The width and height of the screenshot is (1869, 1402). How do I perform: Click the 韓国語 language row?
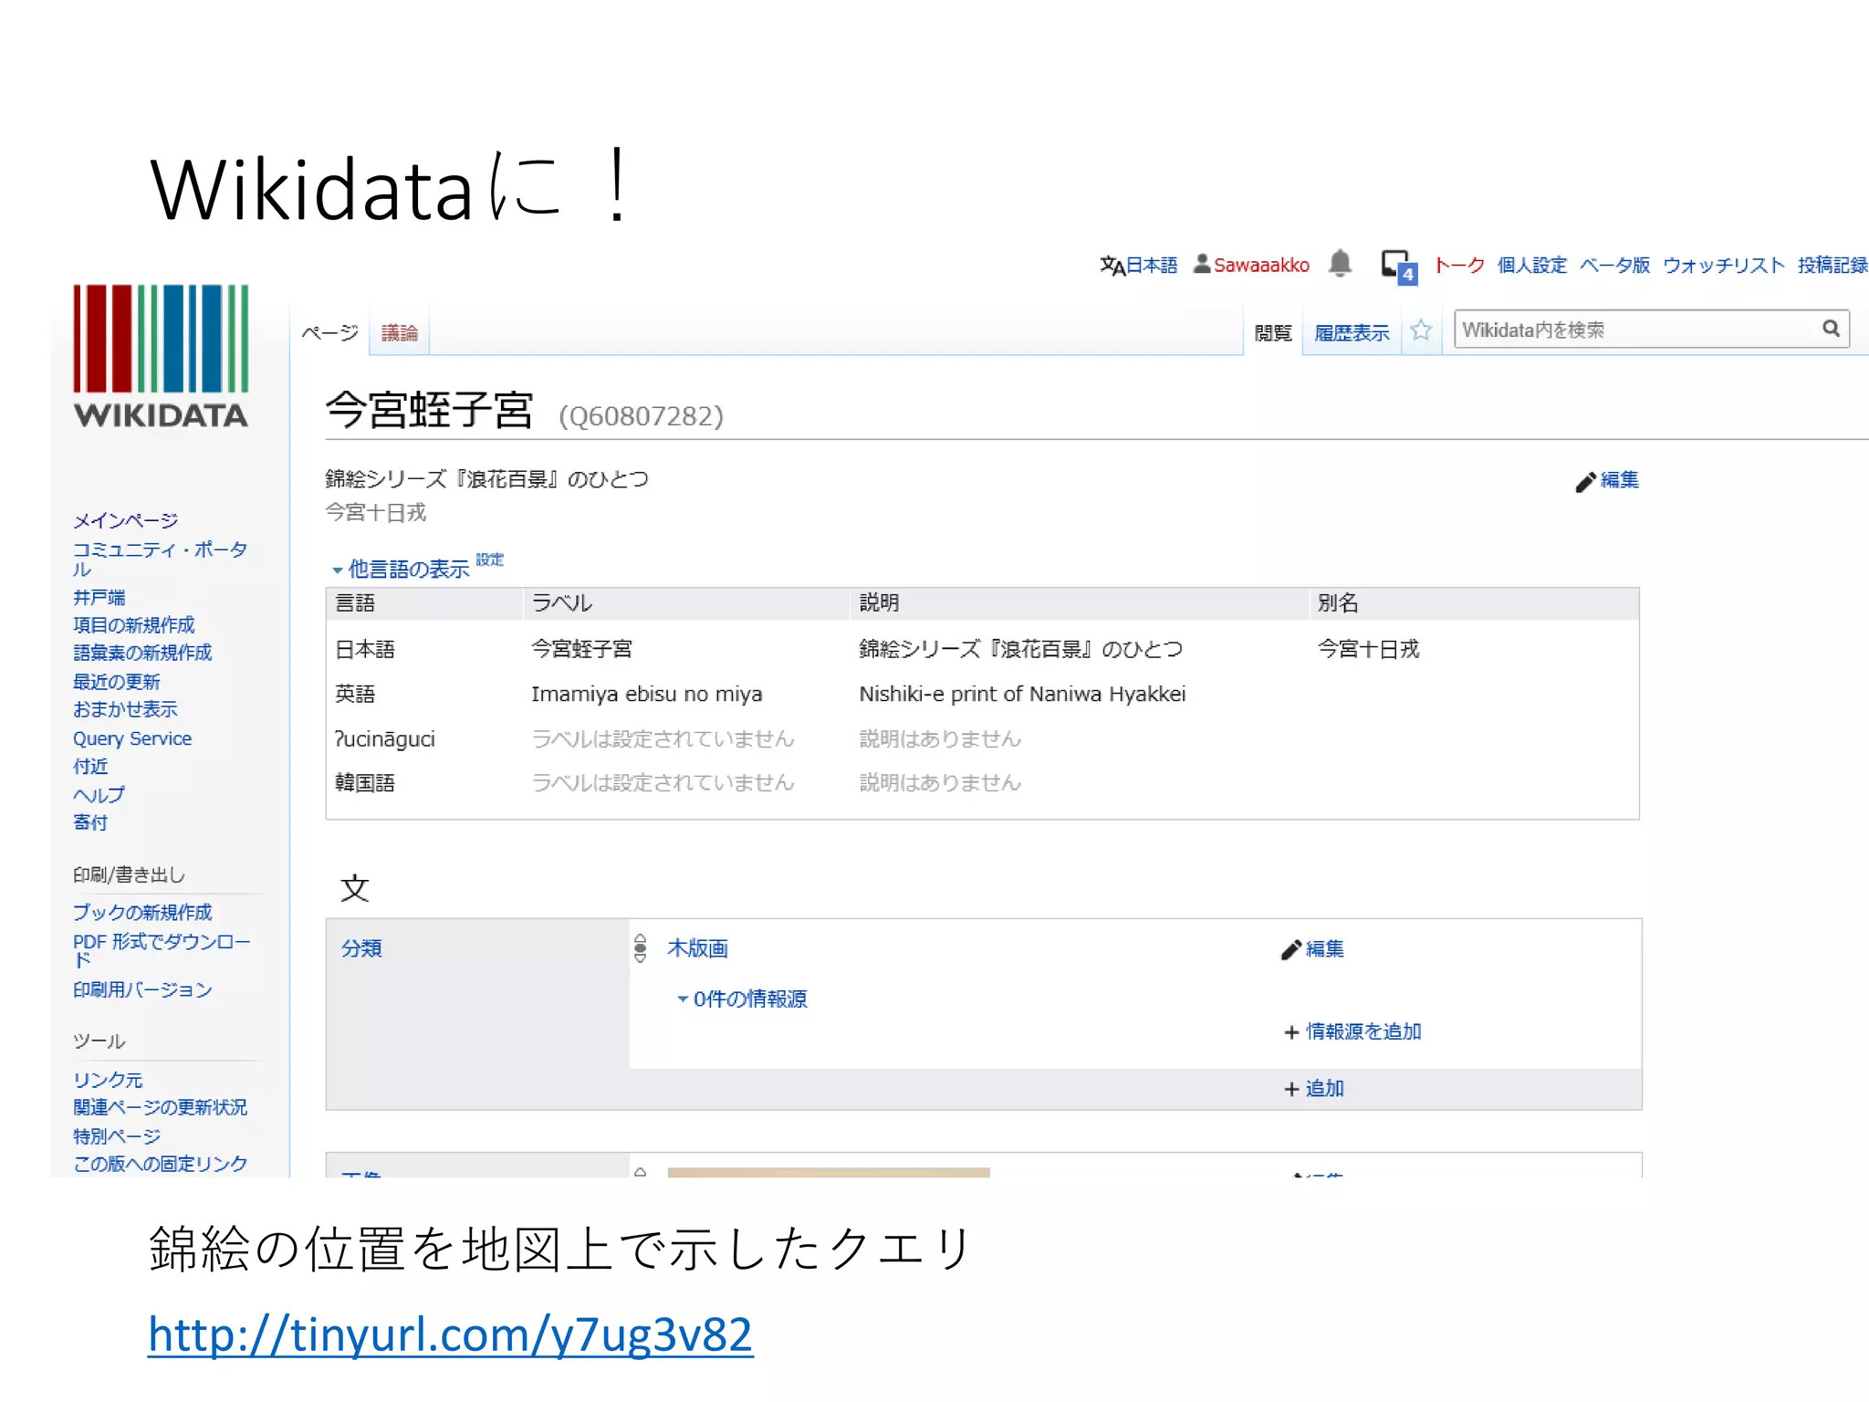(x=982, y=782)
